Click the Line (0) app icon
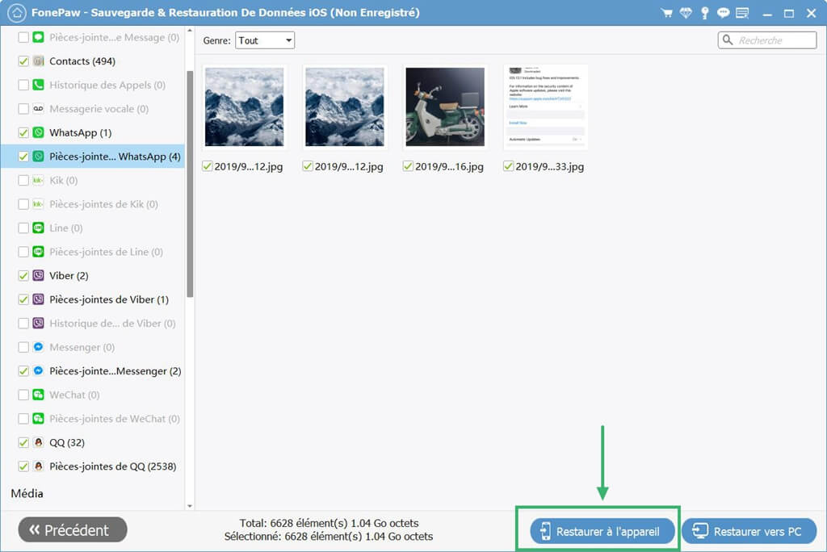Image resolution: width=827 pixels, height=552 pixels. [39, 228]
